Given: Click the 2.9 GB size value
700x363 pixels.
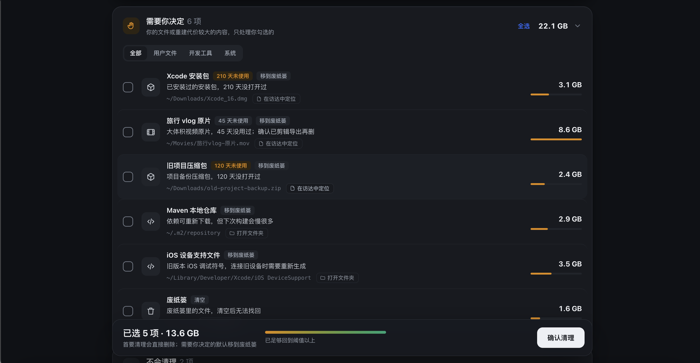Looking at the screenshot, I should (570, 219).
